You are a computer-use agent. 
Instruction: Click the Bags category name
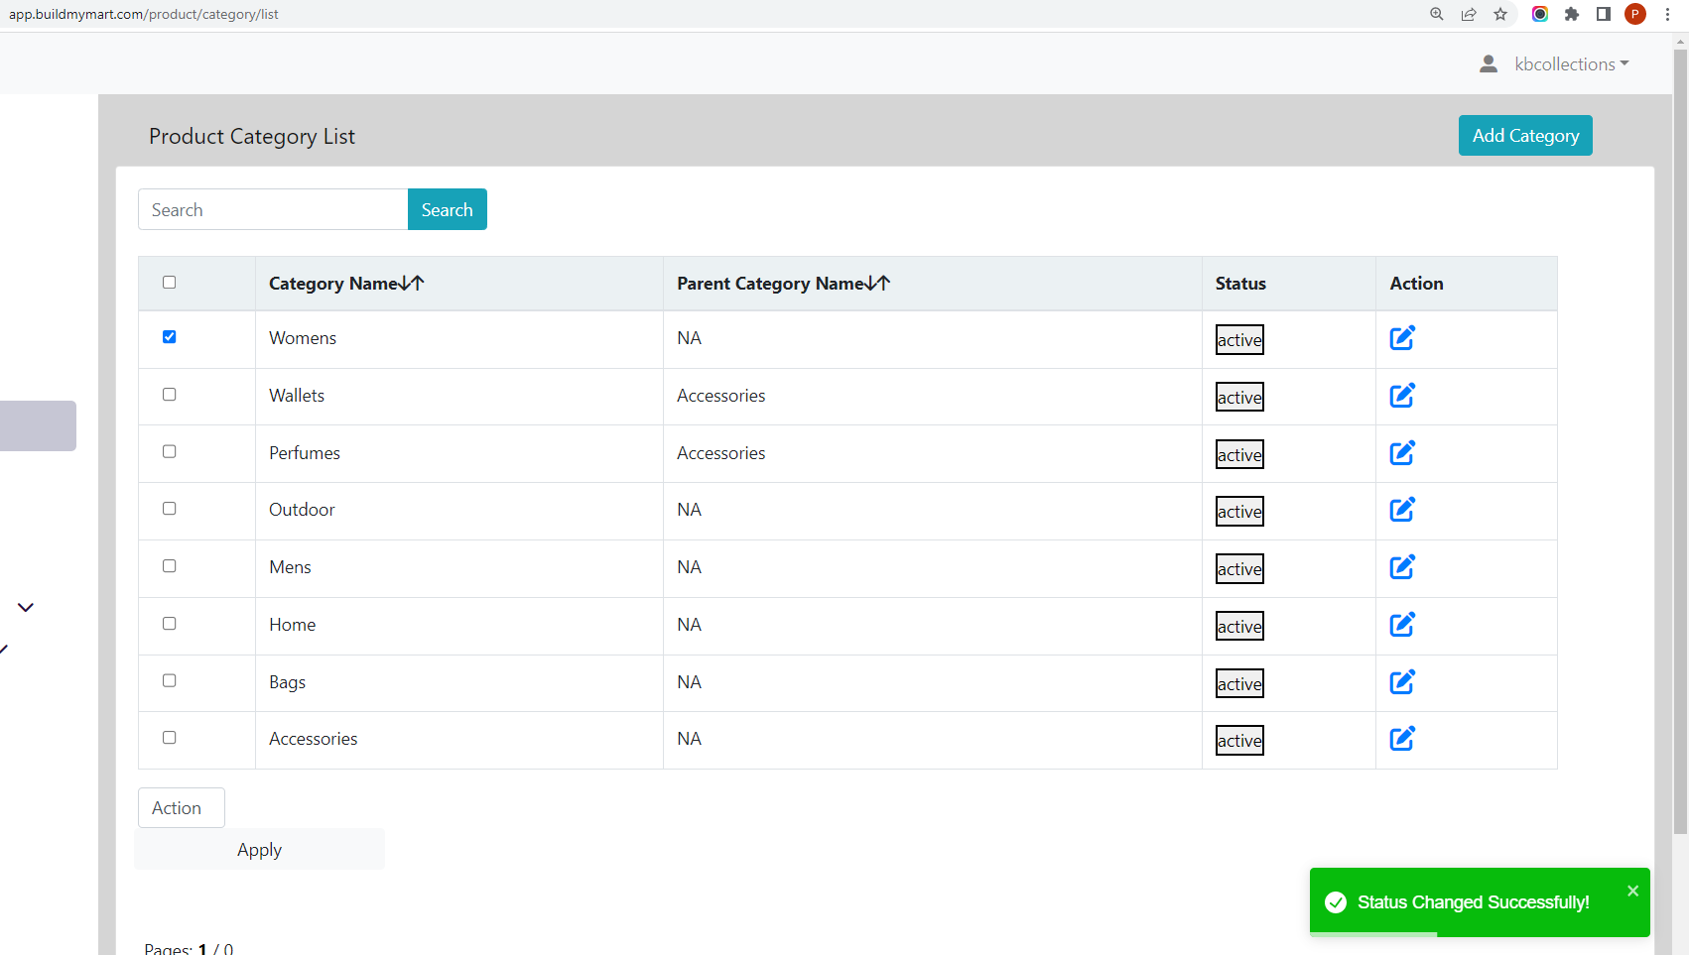287,682
